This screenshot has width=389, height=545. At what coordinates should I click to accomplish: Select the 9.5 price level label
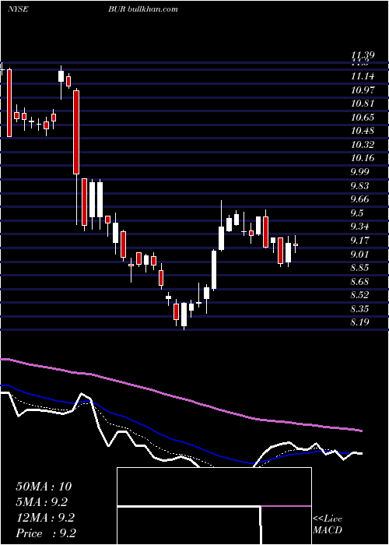[357, 213]
